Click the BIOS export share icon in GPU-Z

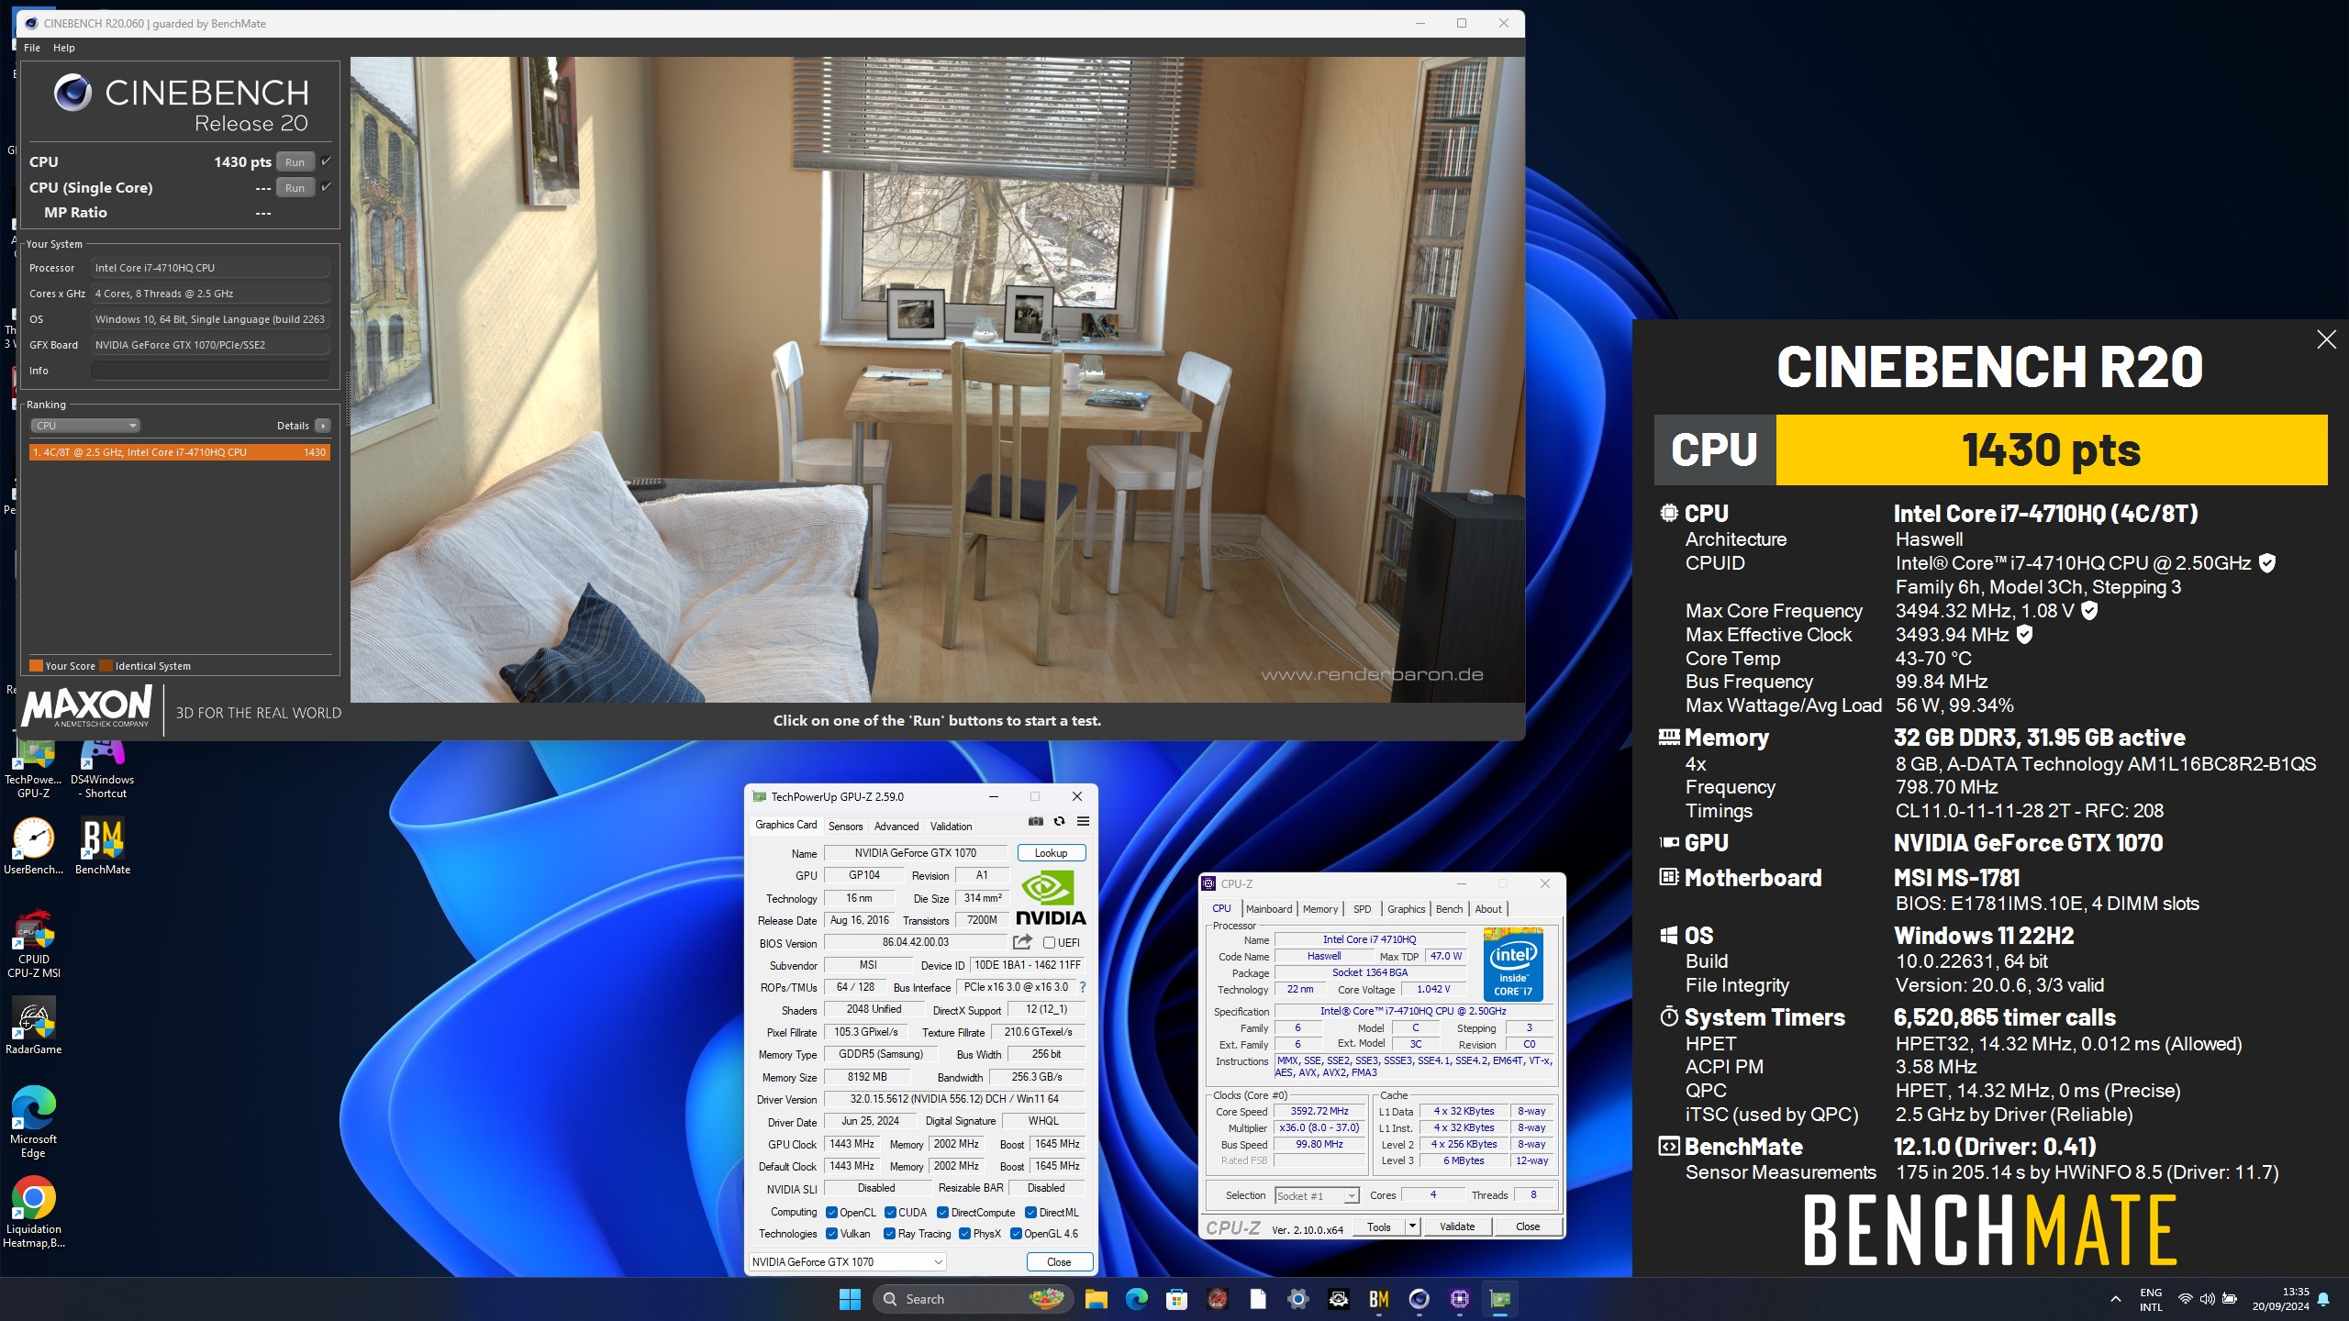(1022, 942)
